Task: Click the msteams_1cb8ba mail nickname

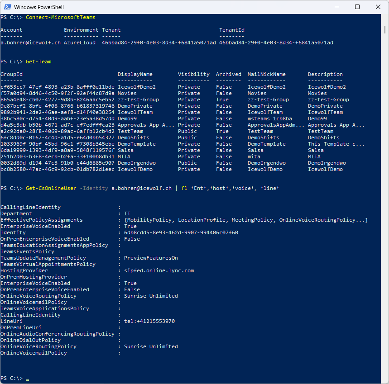Action: [269, 119]
